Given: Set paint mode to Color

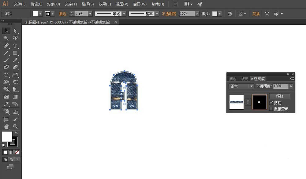Looking at the screenshot, I should click(x=5, y=152).
